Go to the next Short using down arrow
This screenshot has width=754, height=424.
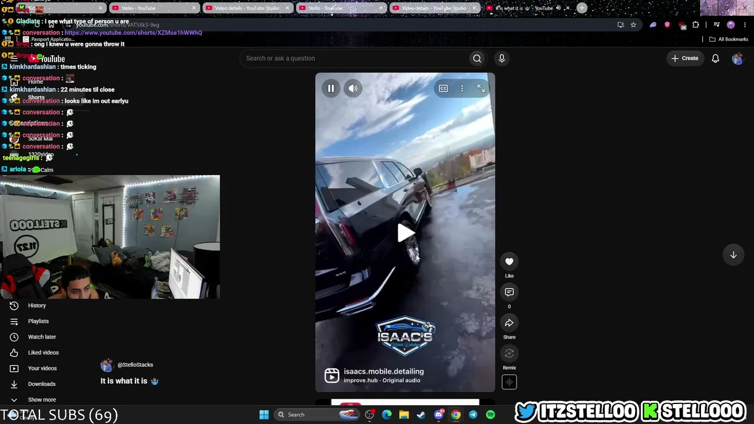click(x=733, y=255)
